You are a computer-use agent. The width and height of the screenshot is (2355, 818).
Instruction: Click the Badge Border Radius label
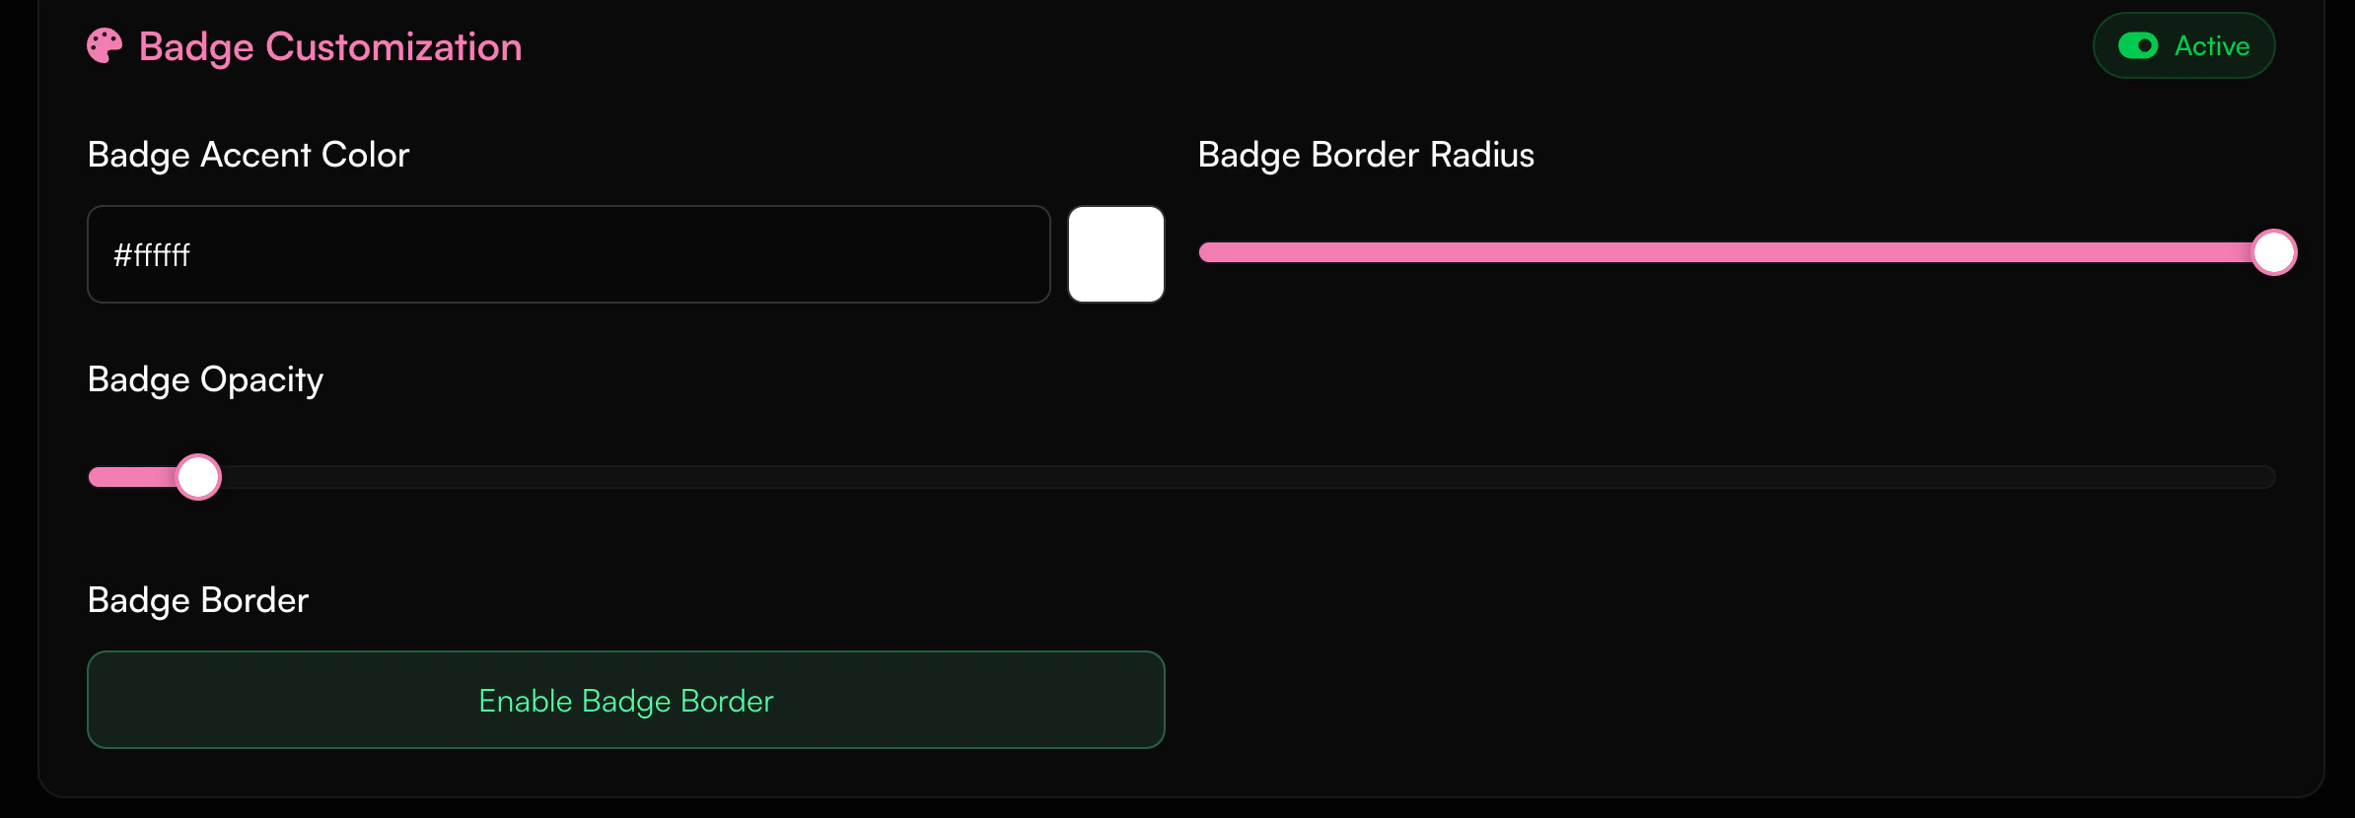[x=1366, y=155]
